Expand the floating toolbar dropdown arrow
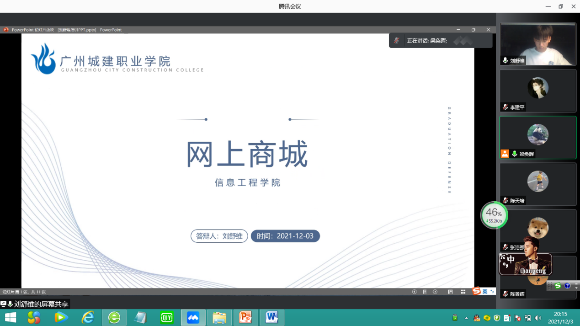 click(x=576, y=286)
